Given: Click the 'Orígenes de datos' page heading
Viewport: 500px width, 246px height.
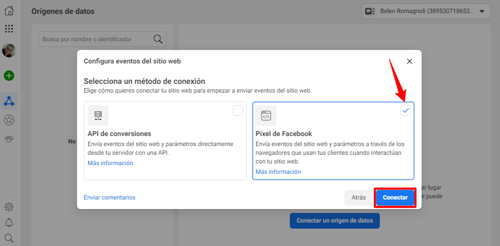Looking at the screenshot, I should (63, 11).
